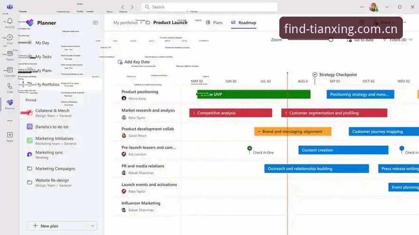
Task: Go back with the left arrow
Action: point(123,7)
